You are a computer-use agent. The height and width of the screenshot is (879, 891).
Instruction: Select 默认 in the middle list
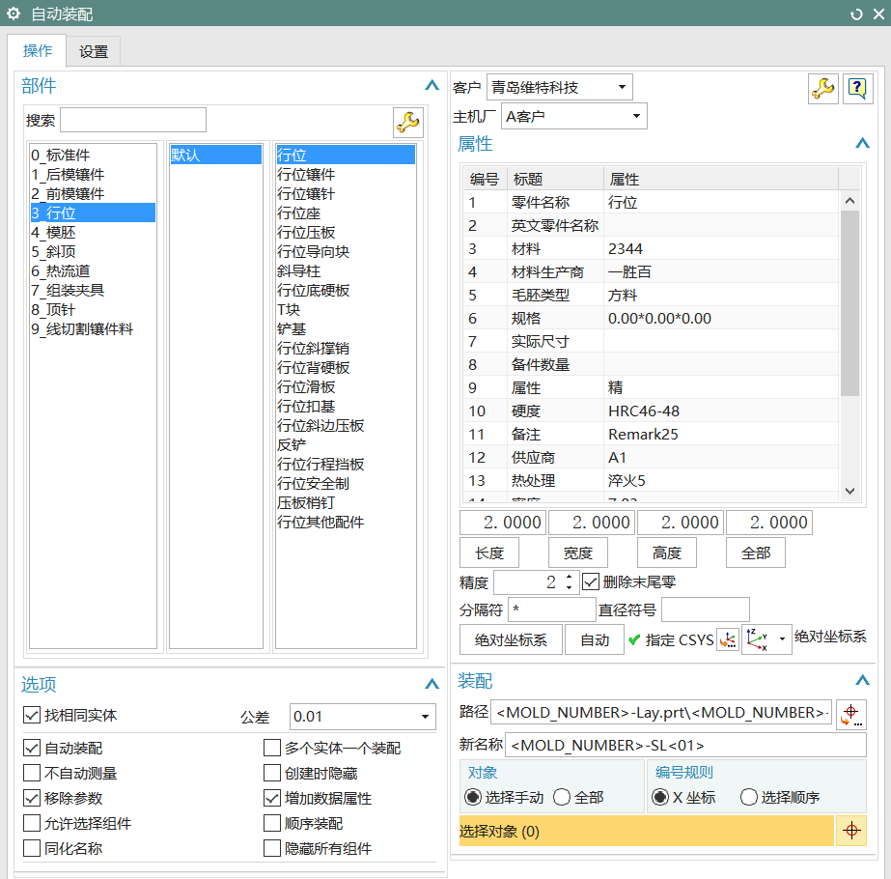click(x=216, y=156)
